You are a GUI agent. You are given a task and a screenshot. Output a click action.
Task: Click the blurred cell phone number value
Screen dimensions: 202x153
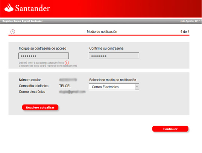pos(68,80)
